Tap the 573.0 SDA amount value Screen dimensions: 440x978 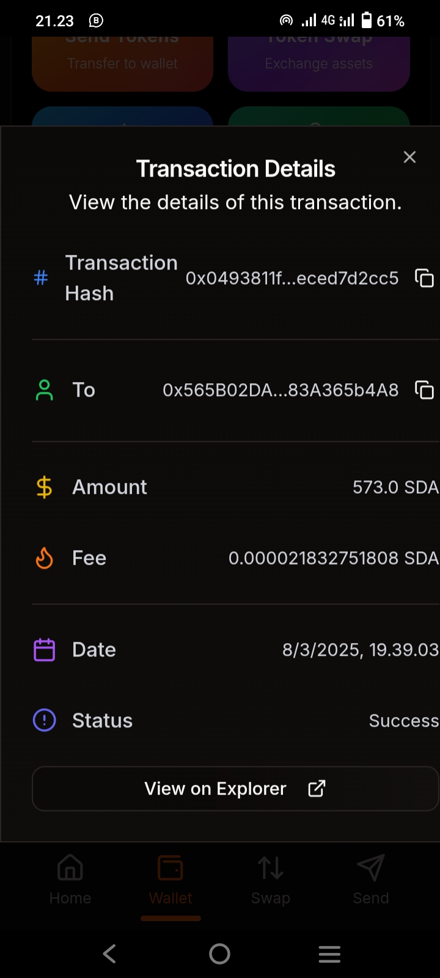[395, 487]
